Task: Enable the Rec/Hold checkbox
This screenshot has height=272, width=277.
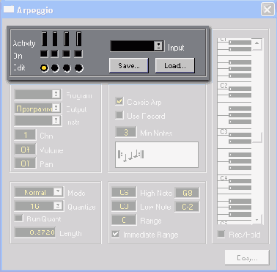Action: click(x=221, y=234)
